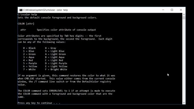Click the cmd.exe icon in title bar
This screenshot has height=109, width=194.
(21, 10)
